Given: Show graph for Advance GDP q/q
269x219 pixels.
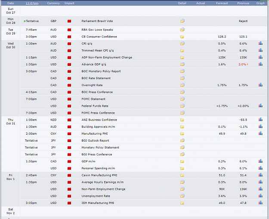Looking at the screenshot, I should (x=260, y=64).
